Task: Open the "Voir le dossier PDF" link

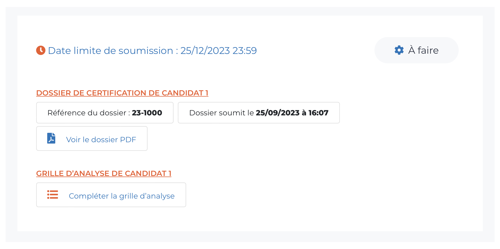Action: click(x=101, y=140)
